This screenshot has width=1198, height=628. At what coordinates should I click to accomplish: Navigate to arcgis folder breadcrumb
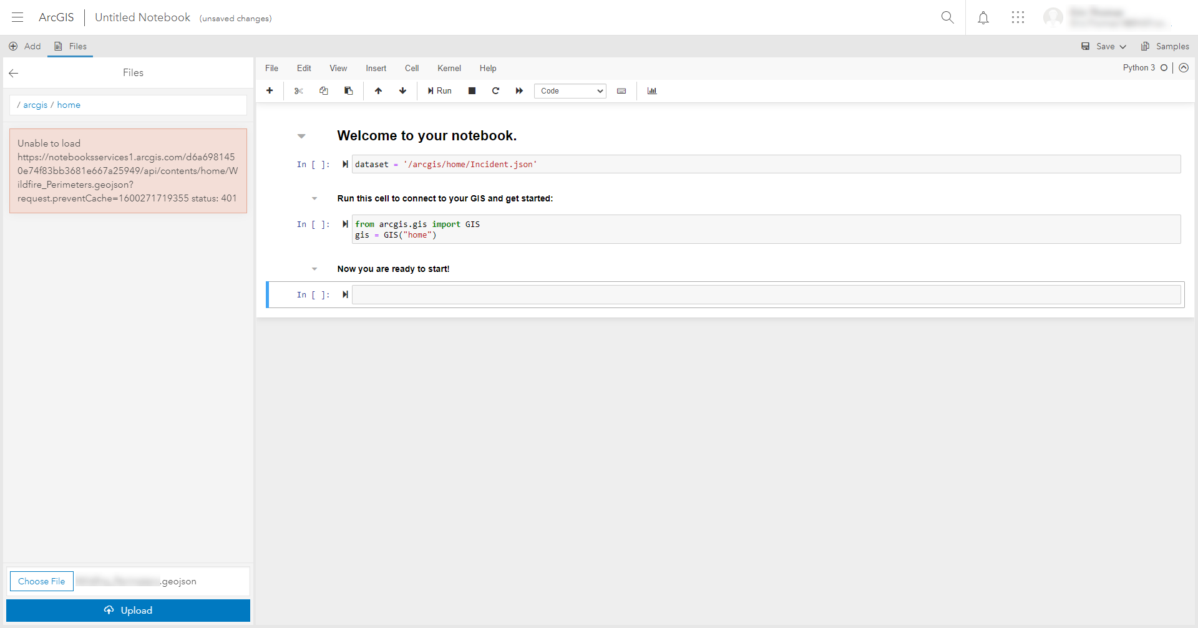[36, 105]
